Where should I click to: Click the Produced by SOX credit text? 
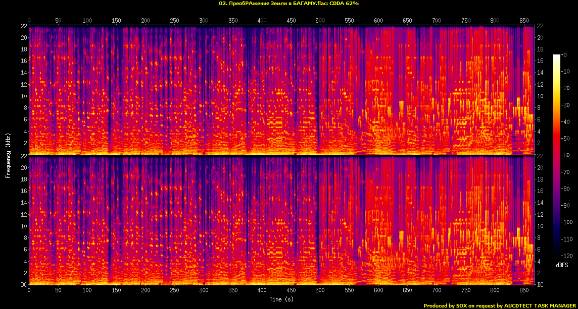pos(500,305)
